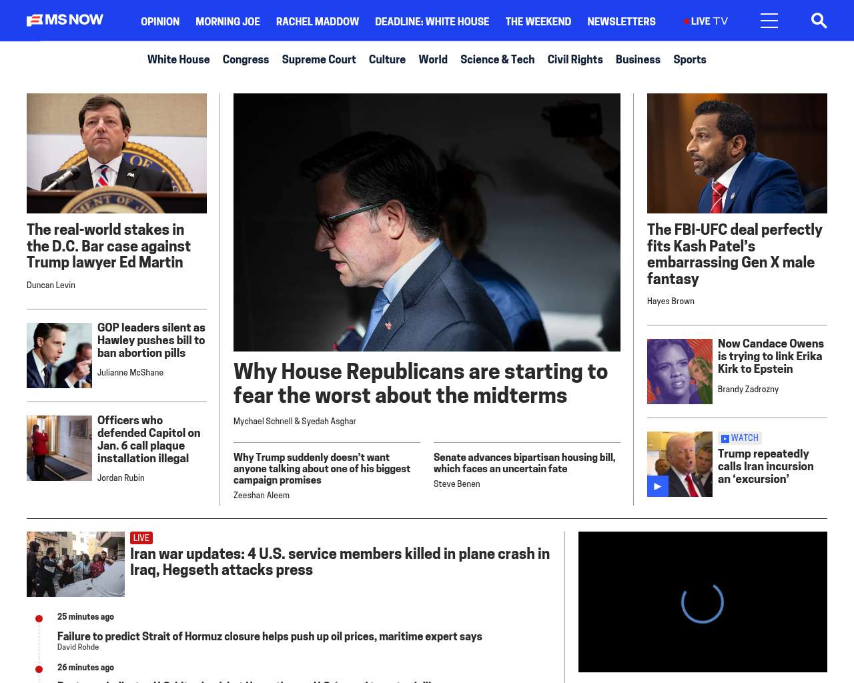Image resolution: width=854 pixels, height=683 pixels.
Task: View author Steve Benen
Action: 457,484
